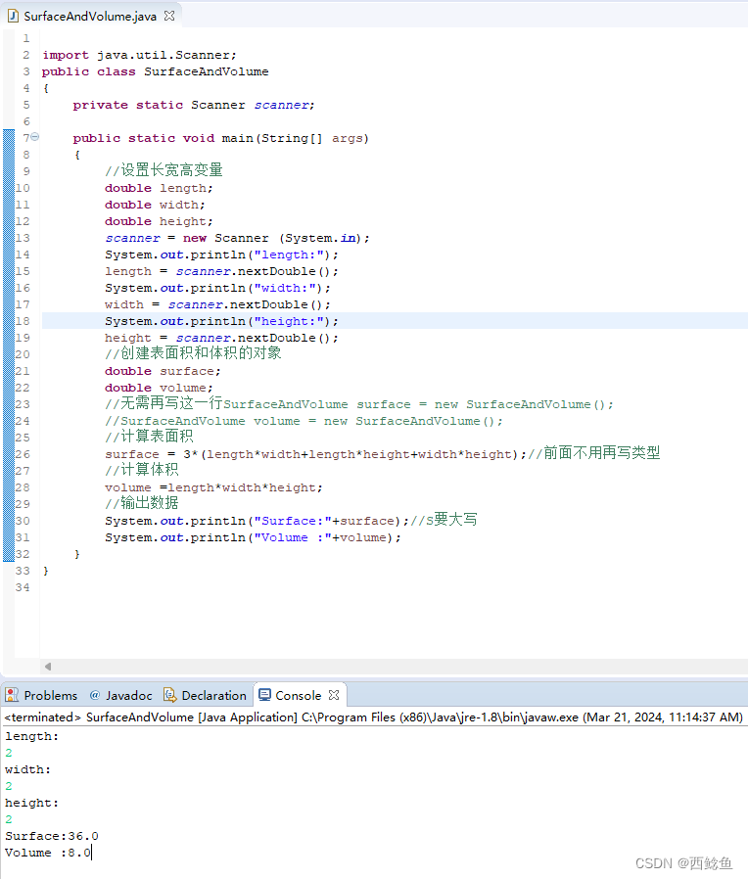Screen dimensions: 748x879
Task: Click the 'double volume;' declaration
Action: 159,388
